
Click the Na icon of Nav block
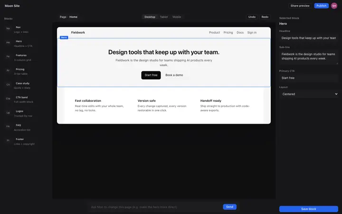8,29
